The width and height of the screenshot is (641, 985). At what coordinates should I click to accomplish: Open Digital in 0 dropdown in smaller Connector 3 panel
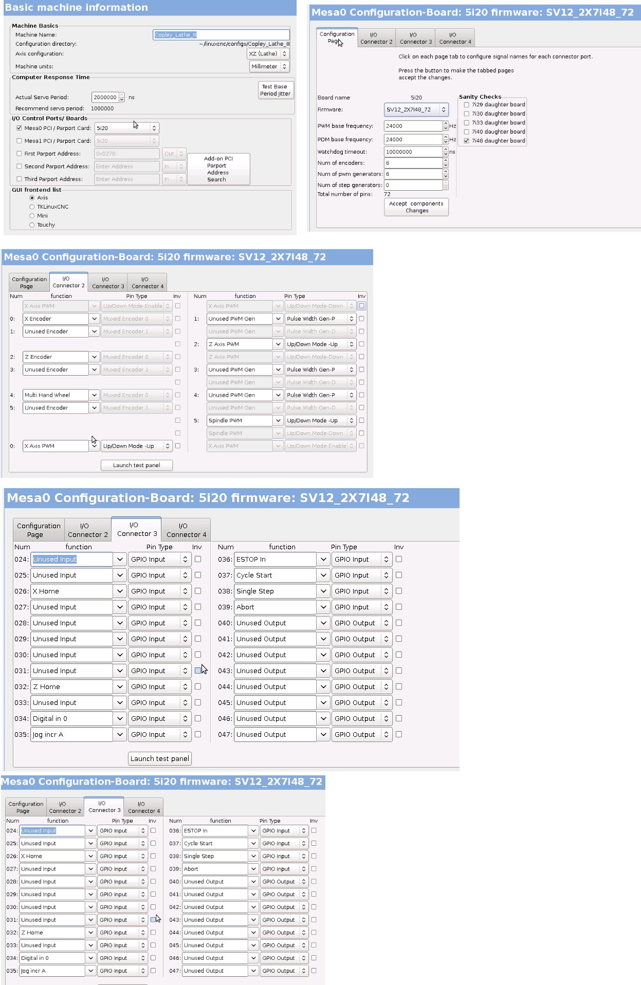(90, 958)
